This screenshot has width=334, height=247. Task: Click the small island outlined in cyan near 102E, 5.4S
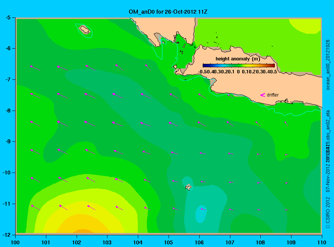click(84, 29)
